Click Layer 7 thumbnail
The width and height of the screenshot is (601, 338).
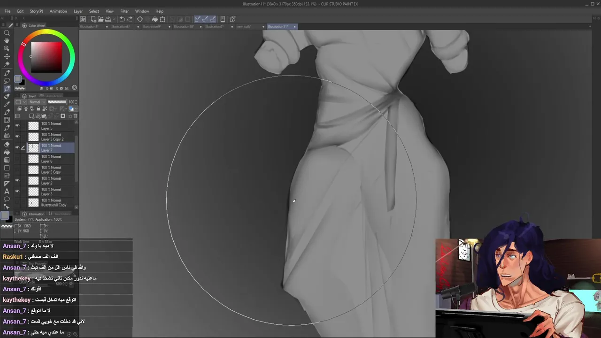[x=33, y=147]
